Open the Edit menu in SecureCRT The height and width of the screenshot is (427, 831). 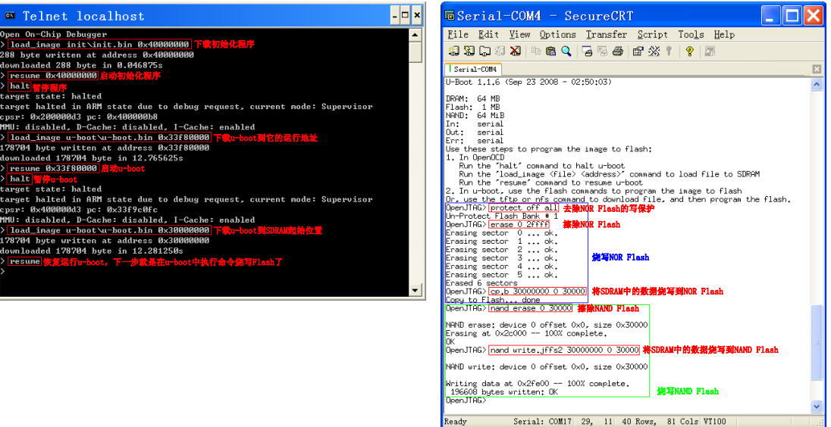click(488, 34)
